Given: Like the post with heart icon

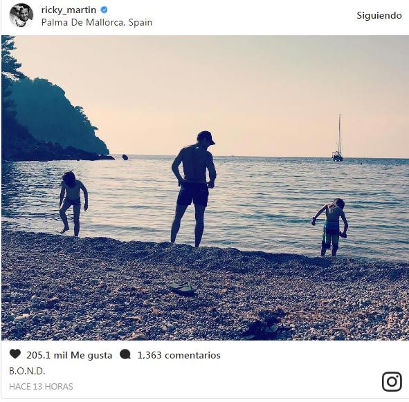Looking at the screenshot, I should pyautogui.click(x=15, y=354).
